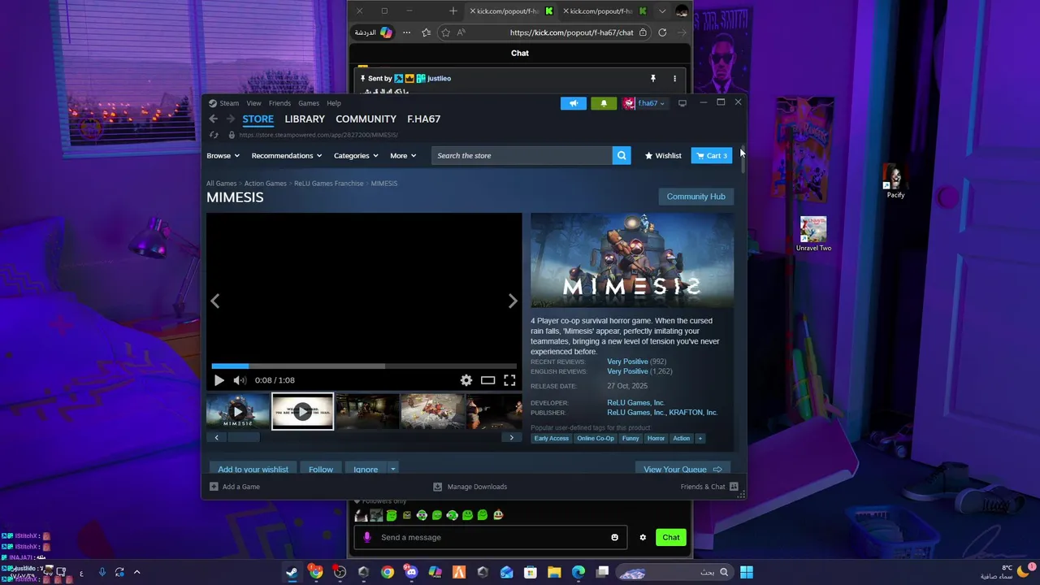This screenshot has height=585, width=1040.
Task: Toggle theater mode on the video
Action: 487,380
